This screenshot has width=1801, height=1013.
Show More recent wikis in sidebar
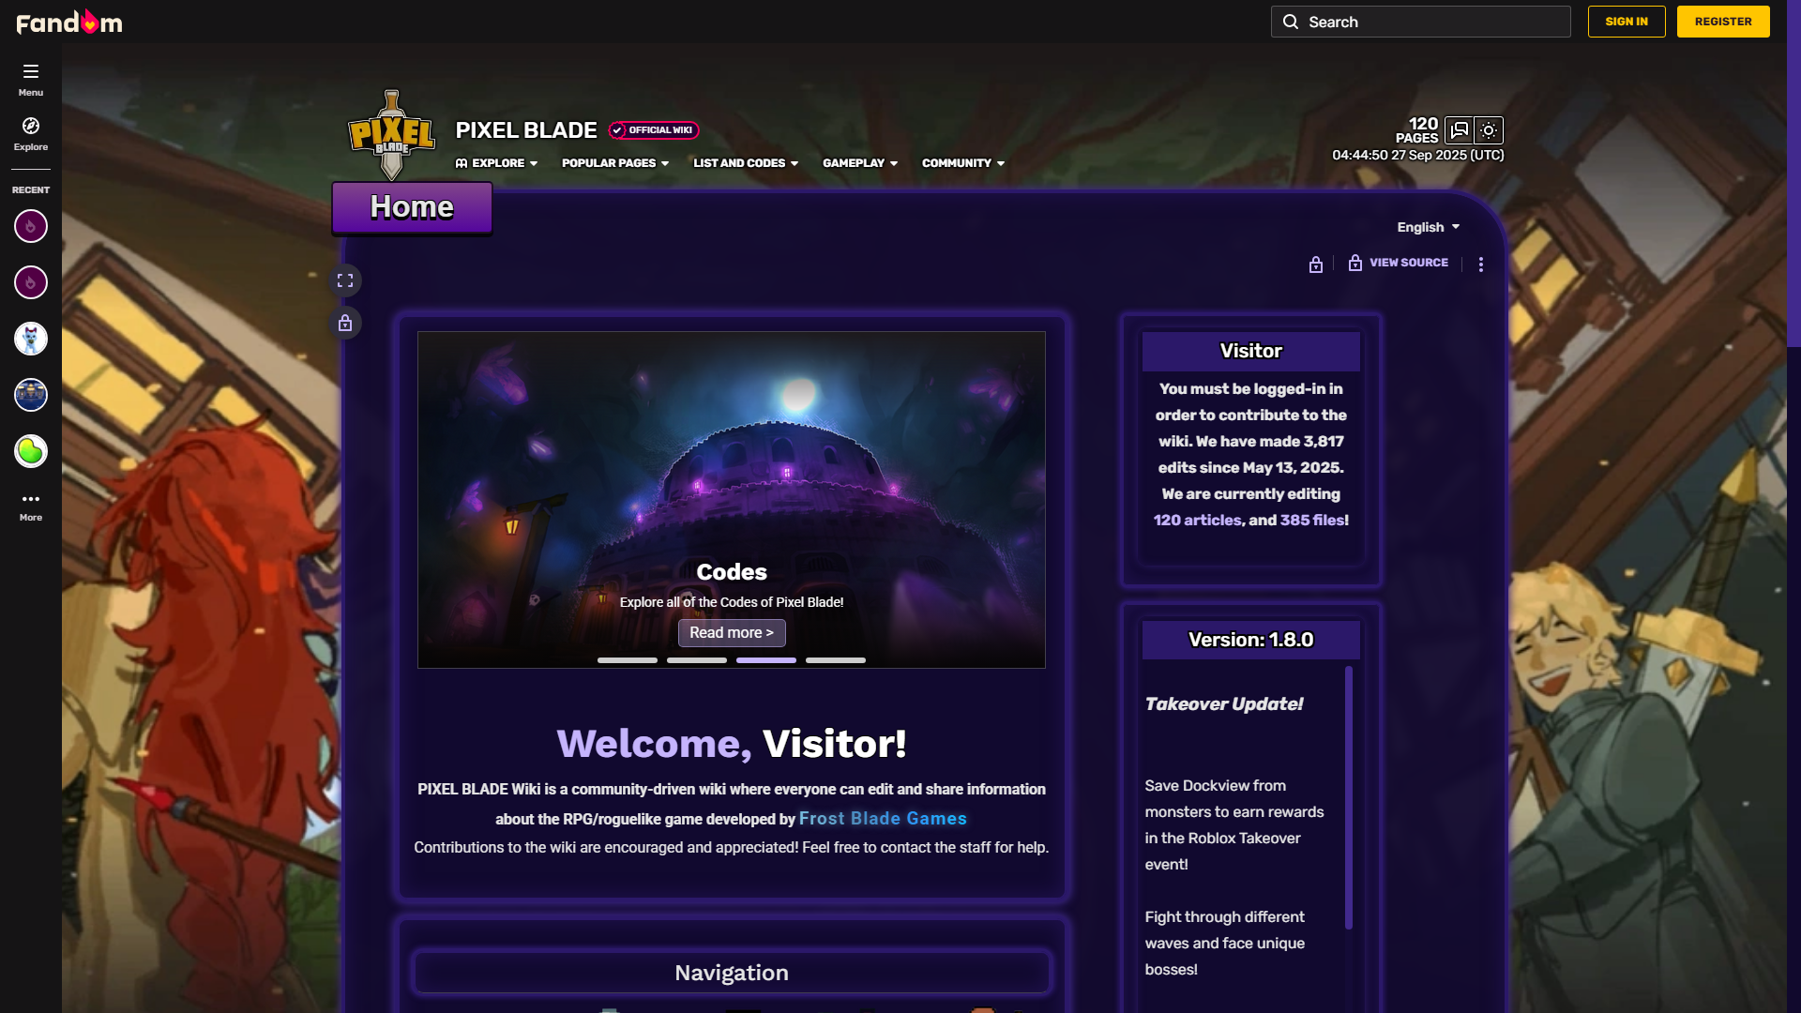tap(31, 506)
